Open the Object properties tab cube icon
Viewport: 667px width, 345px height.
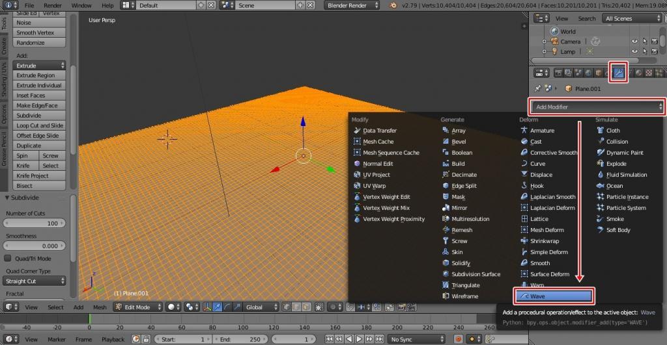(x=599, y=73)
